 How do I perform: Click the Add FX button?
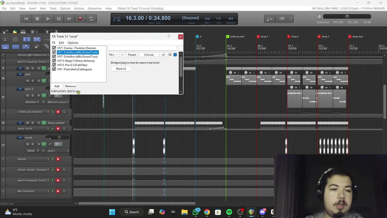[x=57, y=86]
